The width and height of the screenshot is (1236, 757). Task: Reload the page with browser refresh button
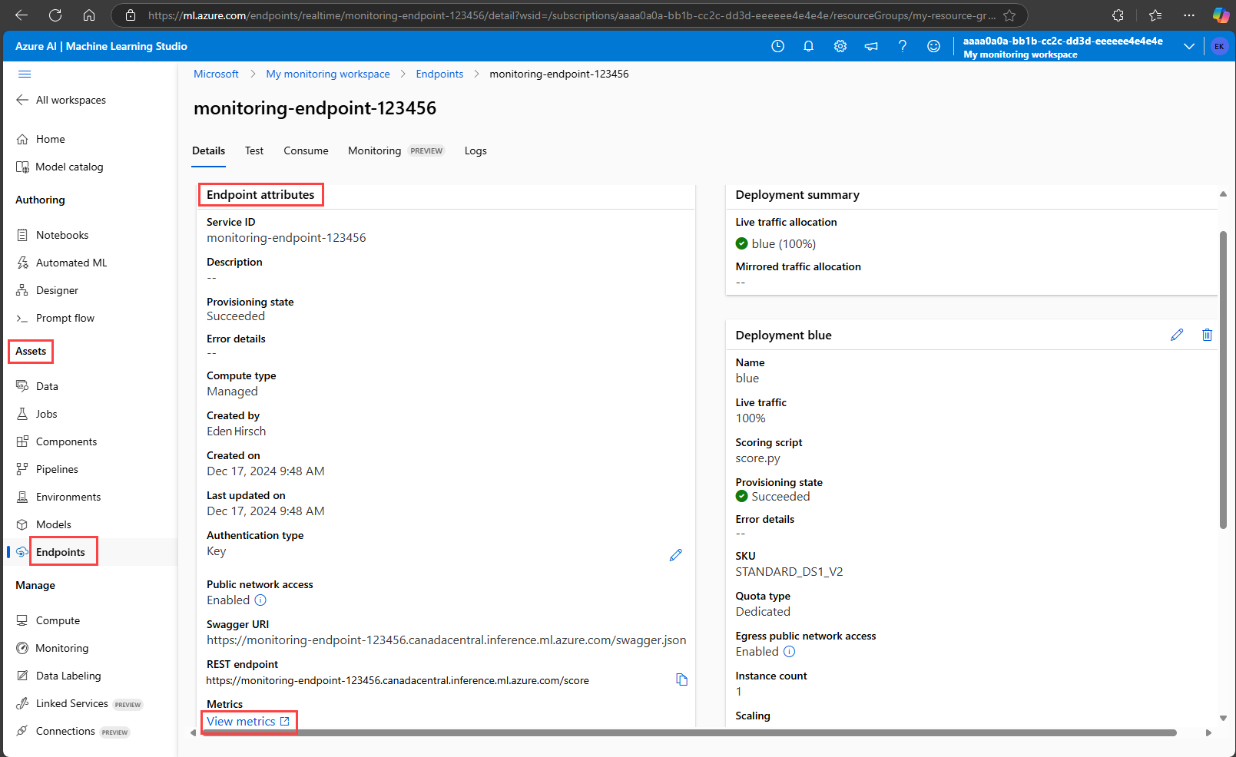click(55, 15)
